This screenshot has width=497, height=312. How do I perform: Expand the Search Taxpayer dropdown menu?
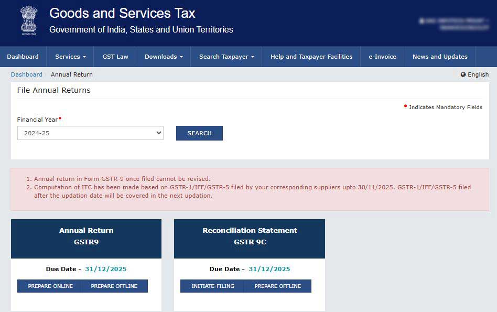[x=226, y=57]
